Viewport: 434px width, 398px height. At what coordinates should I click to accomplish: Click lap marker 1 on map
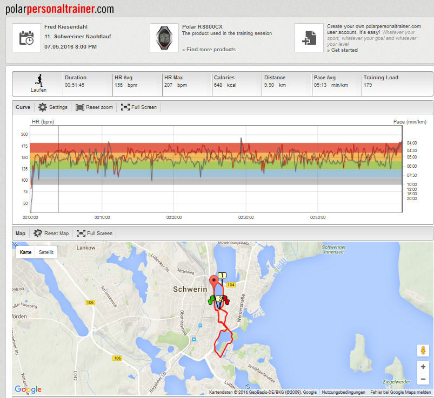(x=222, y=276)
